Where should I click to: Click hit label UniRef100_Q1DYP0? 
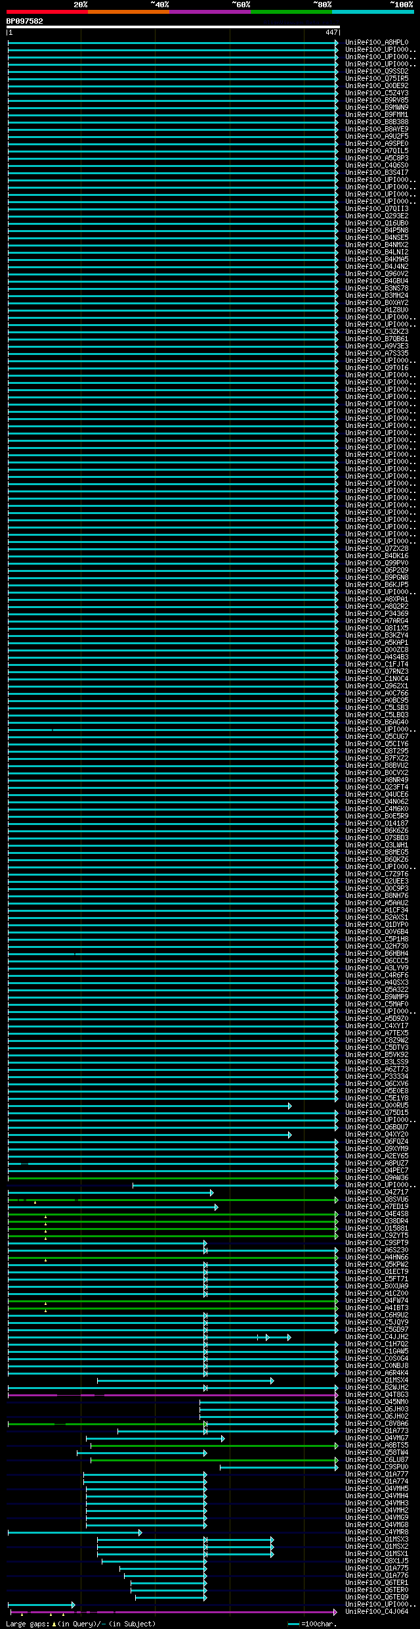[377, 925]
